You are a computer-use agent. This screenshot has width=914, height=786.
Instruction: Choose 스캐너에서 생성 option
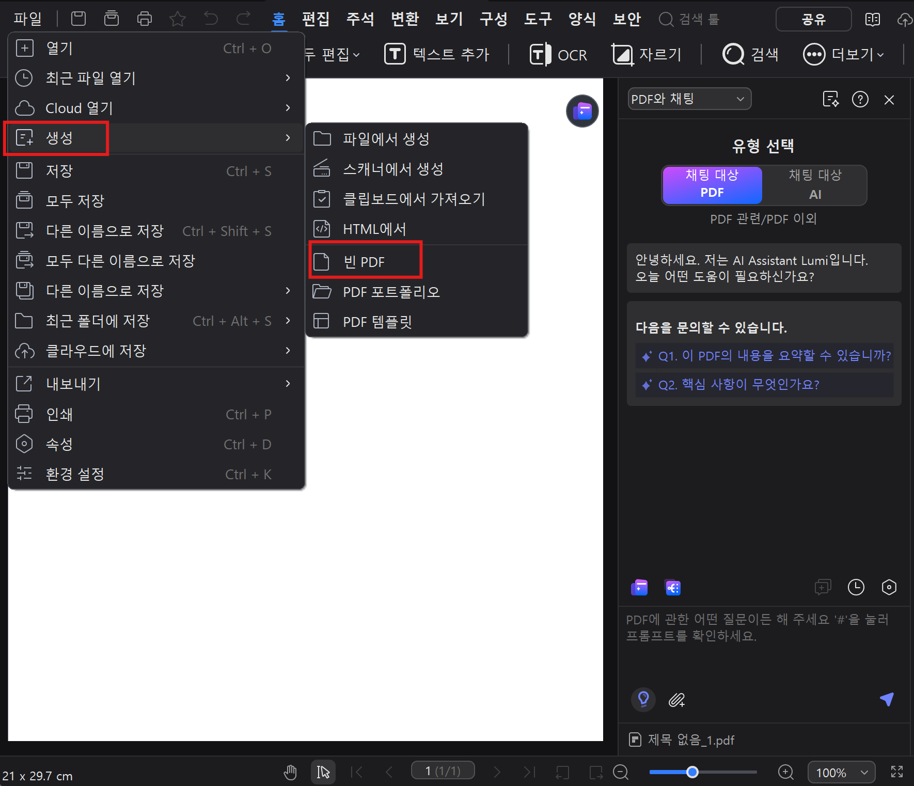417,169
